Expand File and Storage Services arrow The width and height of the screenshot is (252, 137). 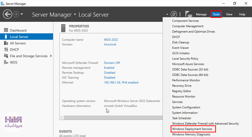[51, 56]
